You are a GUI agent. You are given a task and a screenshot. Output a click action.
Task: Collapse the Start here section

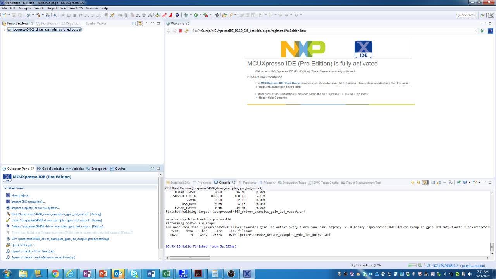click(x=6, y=188)
